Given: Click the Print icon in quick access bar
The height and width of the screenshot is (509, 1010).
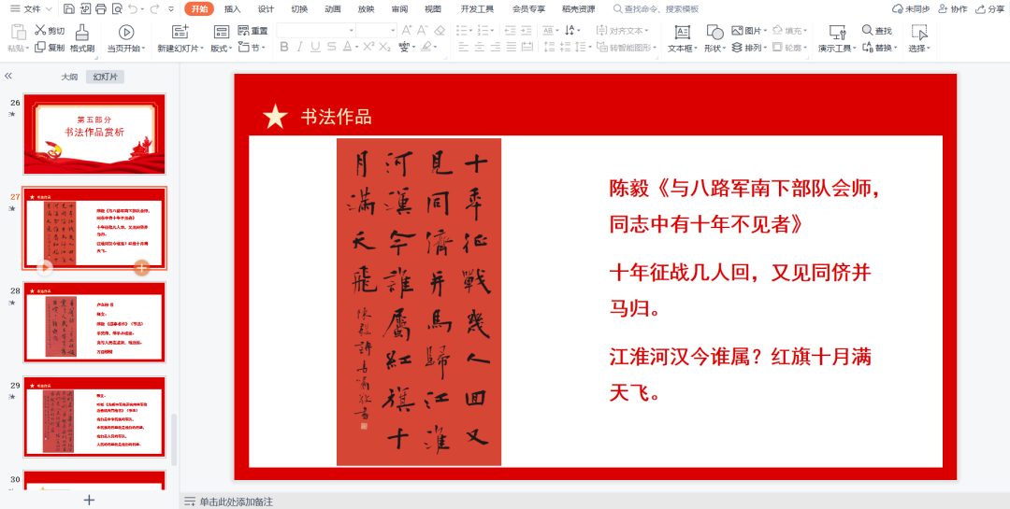Looking at the screenshot, I should point(99,8).
